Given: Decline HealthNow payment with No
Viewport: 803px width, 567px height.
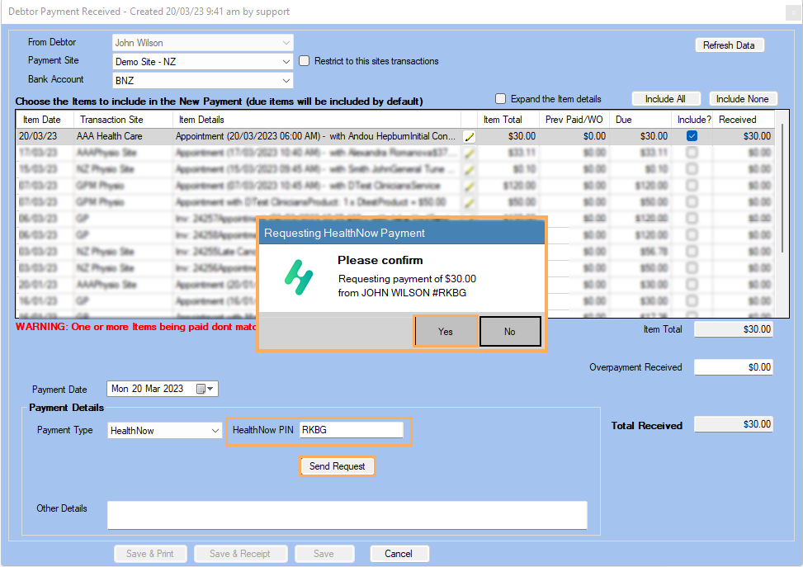Looking at the screenshot, I should pyautogui.click(x=509, y=332).
